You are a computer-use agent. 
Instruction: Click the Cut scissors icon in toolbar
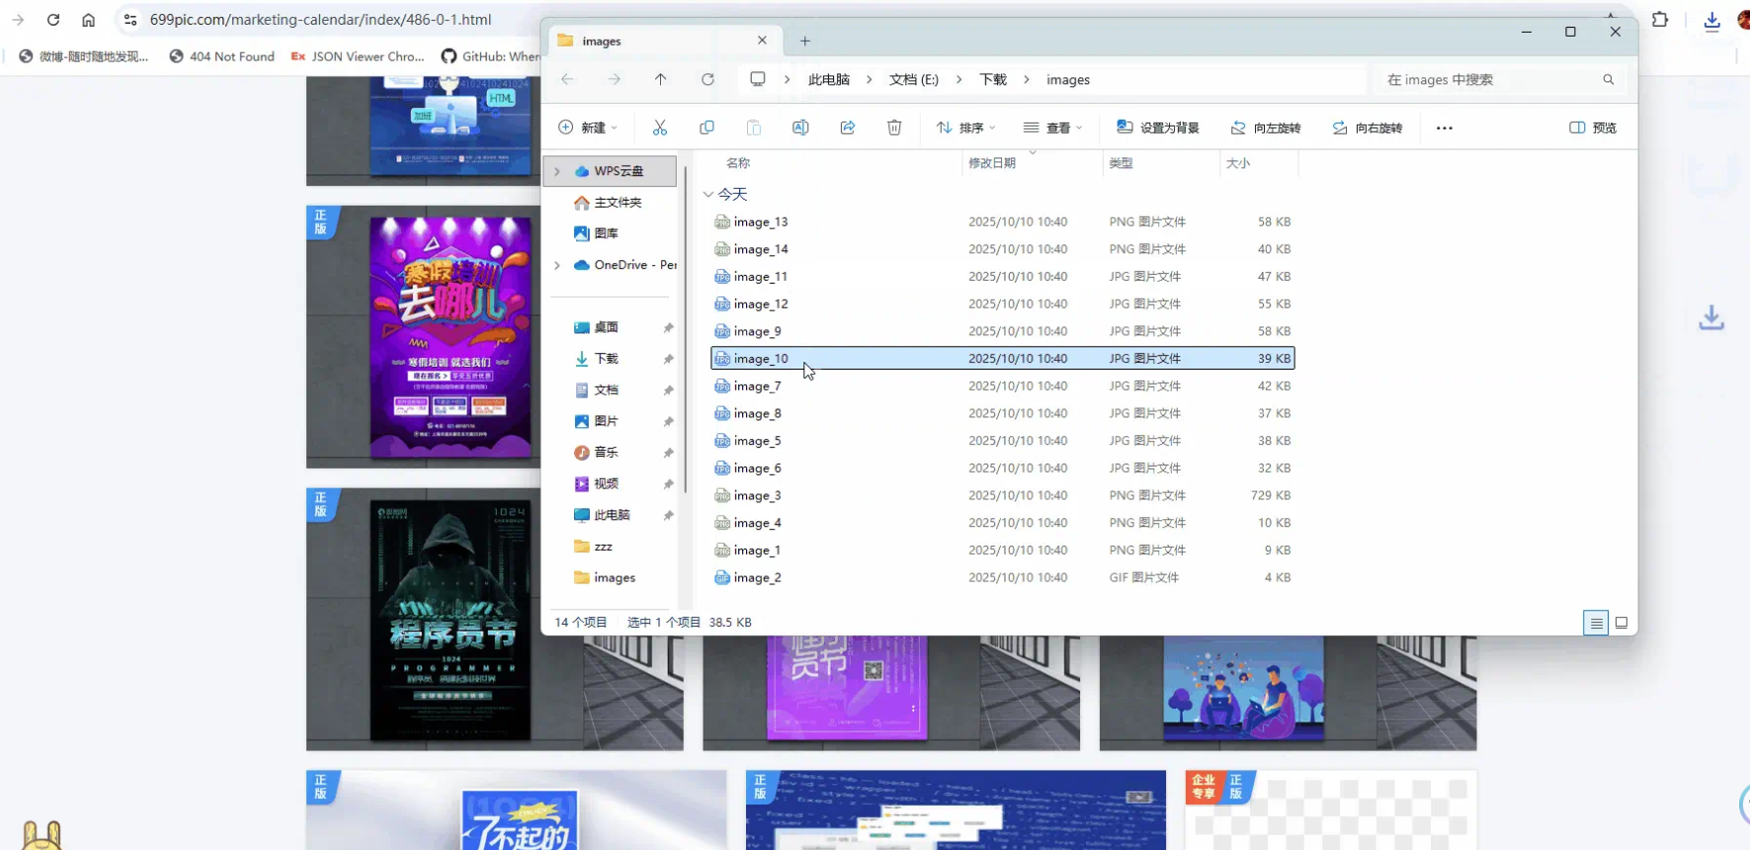point(660,127)
